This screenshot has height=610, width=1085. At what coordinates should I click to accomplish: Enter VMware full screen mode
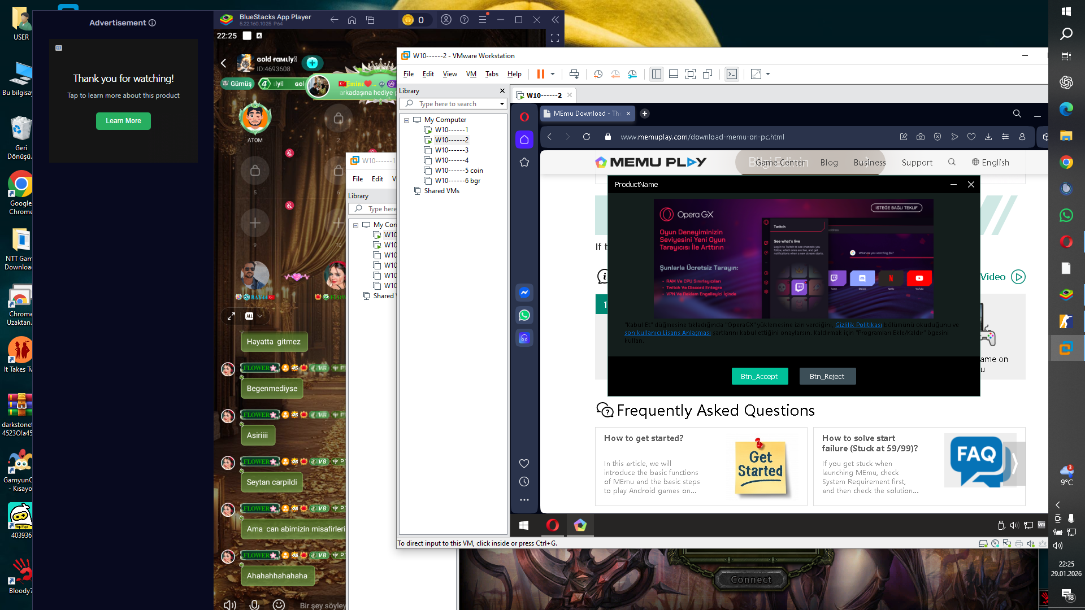tap(691, 74)
